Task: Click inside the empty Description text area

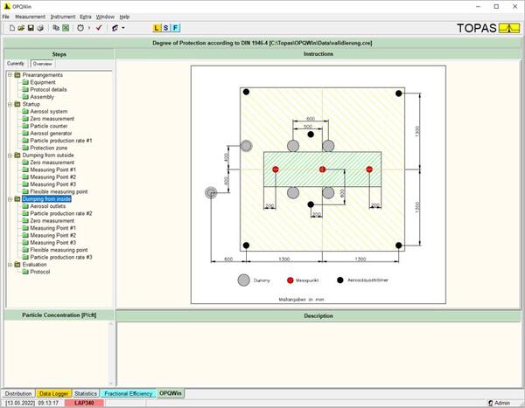Action: [318, 355]
